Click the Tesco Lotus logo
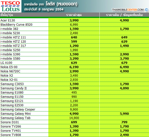Viewport: 149px width, 137px height. pos(11,6)
